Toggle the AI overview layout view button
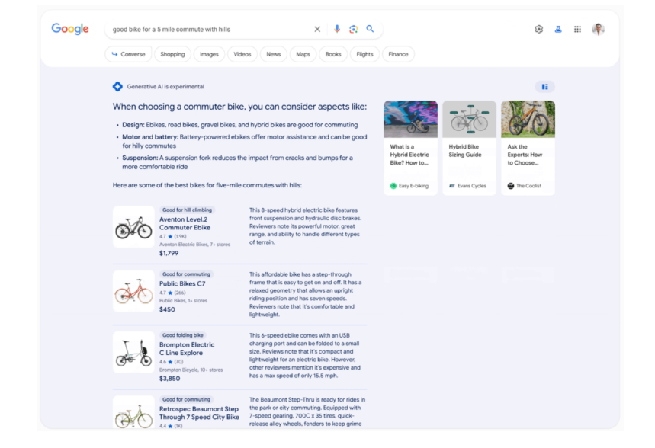Image resolution: width=655 pixels, height=448 pixels. [x=544, y=87]
